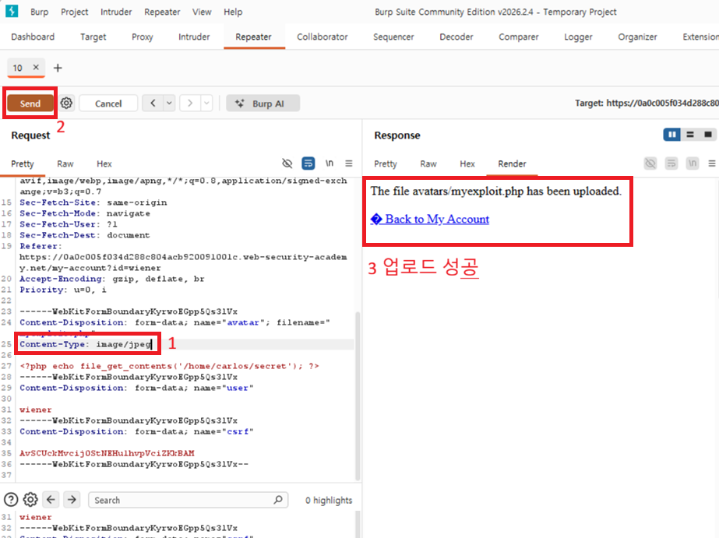This screenshot has height=538, width=719.
Task: Click the Cancel button
Action: coord(108,104)
